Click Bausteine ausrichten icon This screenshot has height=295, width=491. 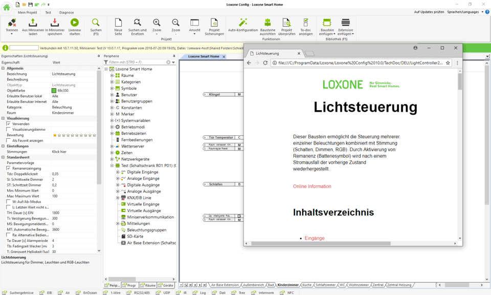(267, 23)
